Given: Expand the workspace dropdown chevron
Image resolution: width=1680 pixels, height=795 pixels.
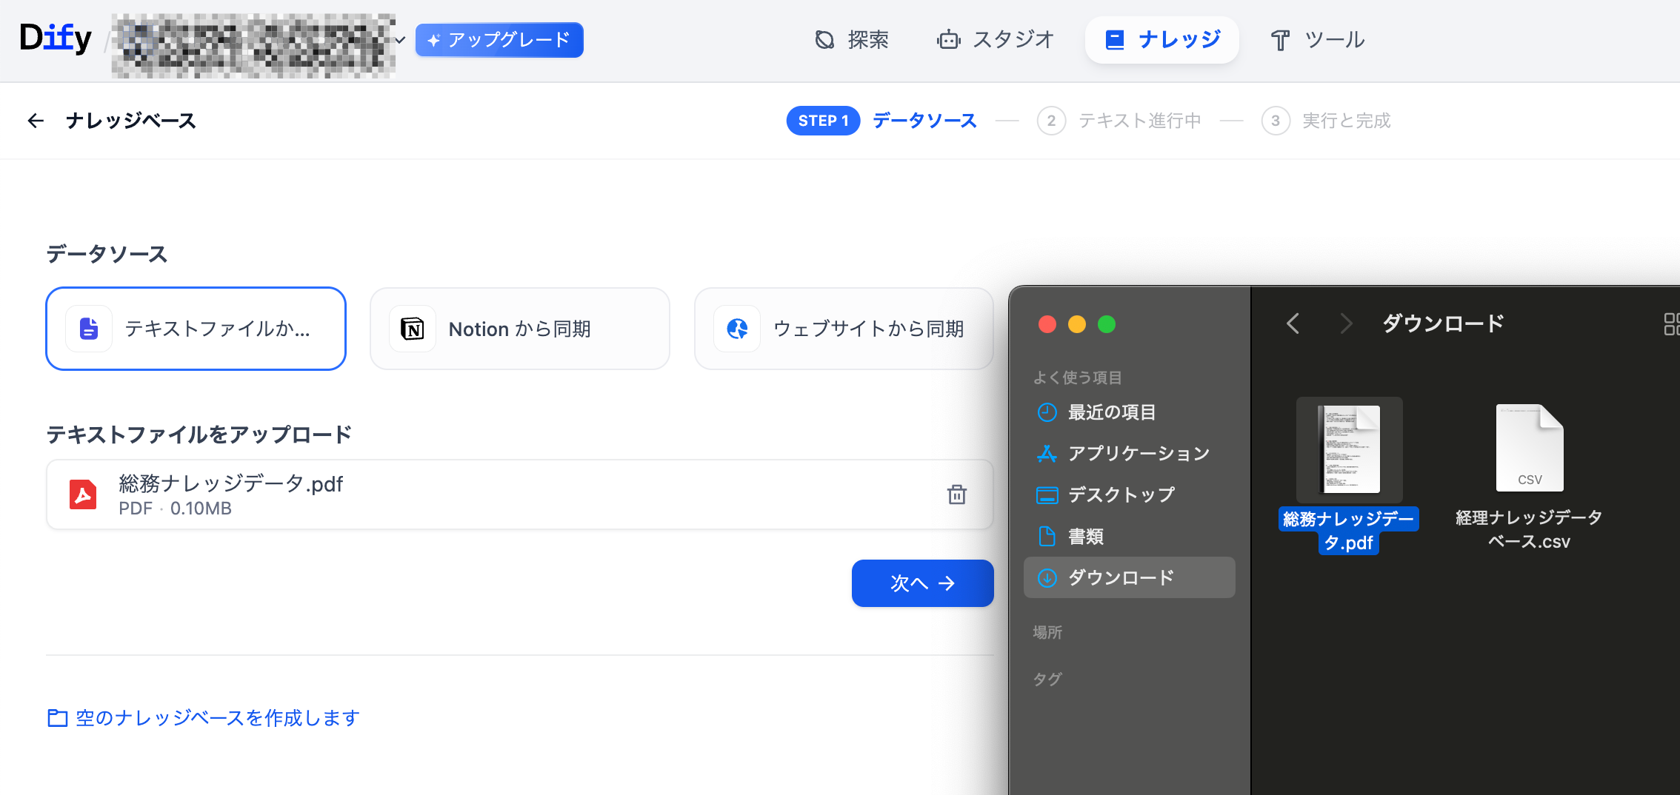Looking at the screenshot, I should 401,40.
